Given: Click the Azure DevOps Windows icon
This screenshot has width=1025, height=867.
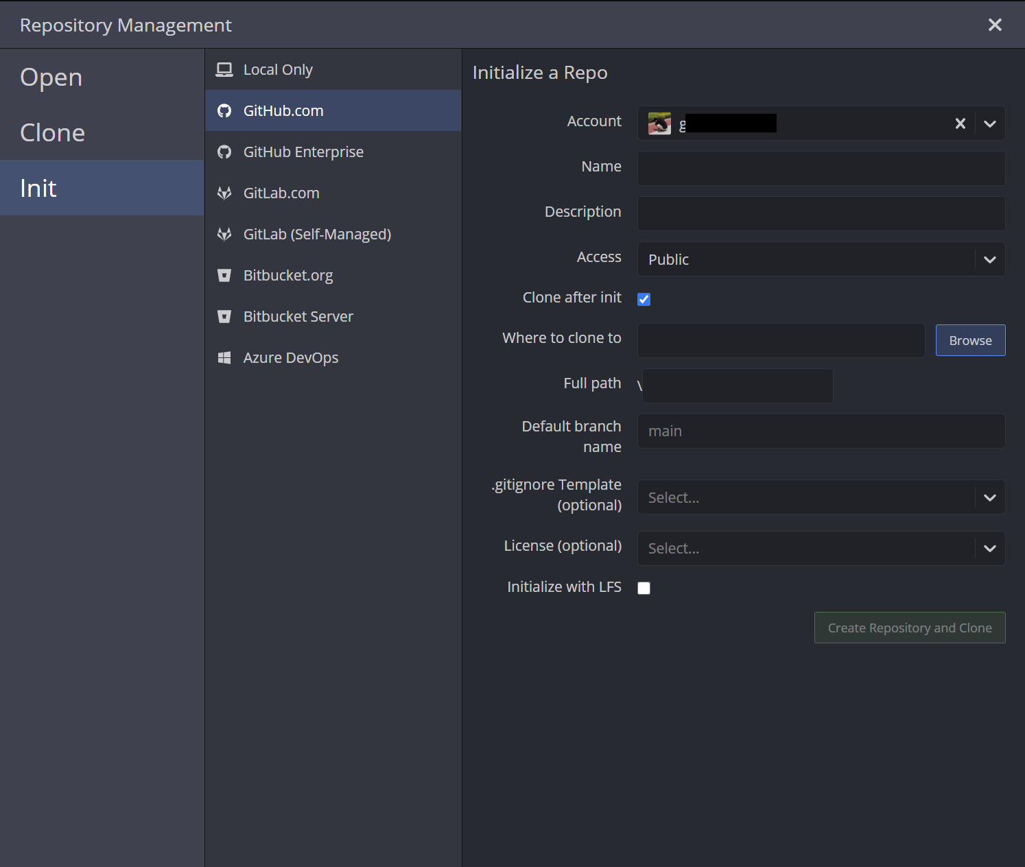Looking at the screenshot, I should [224, 357].
